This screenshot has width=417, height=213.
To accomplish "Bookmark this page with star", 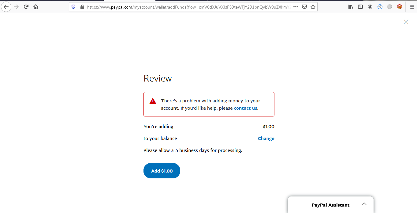I will click(x=313, y=7).
